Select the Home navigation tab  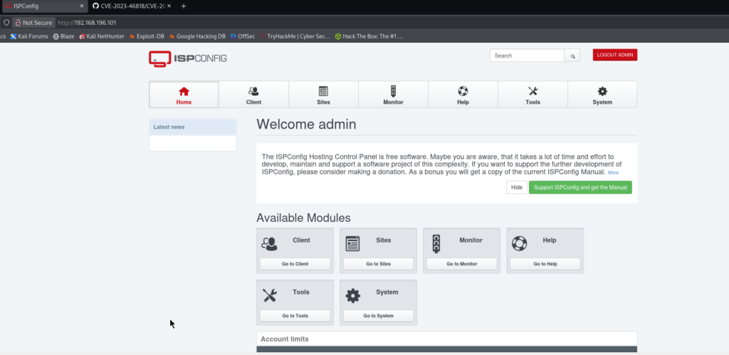[x=184, y=95]
